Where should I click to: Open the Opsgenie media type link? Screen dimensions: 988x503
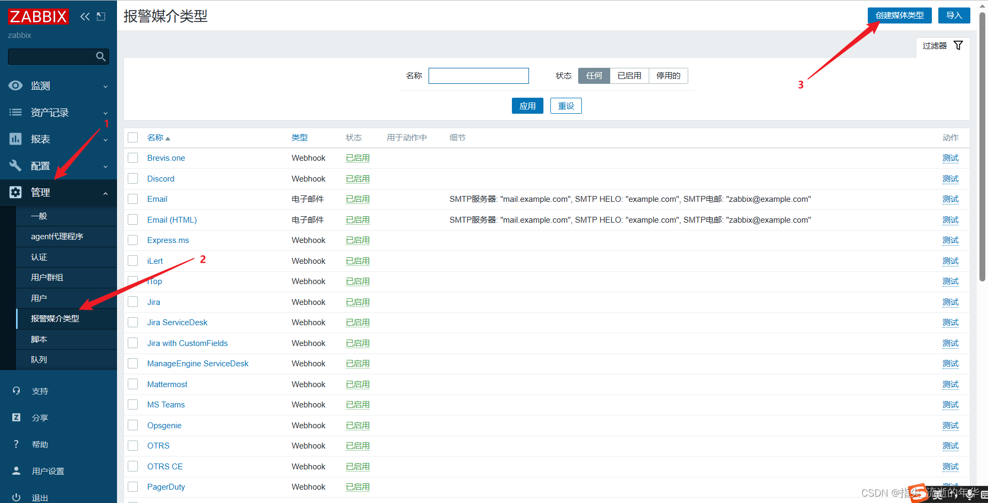tap(165, 426)
